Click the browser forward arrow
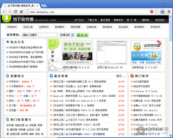Image resolution: width=173 pixels, height=138 pixels. click(x=10, y=12)
